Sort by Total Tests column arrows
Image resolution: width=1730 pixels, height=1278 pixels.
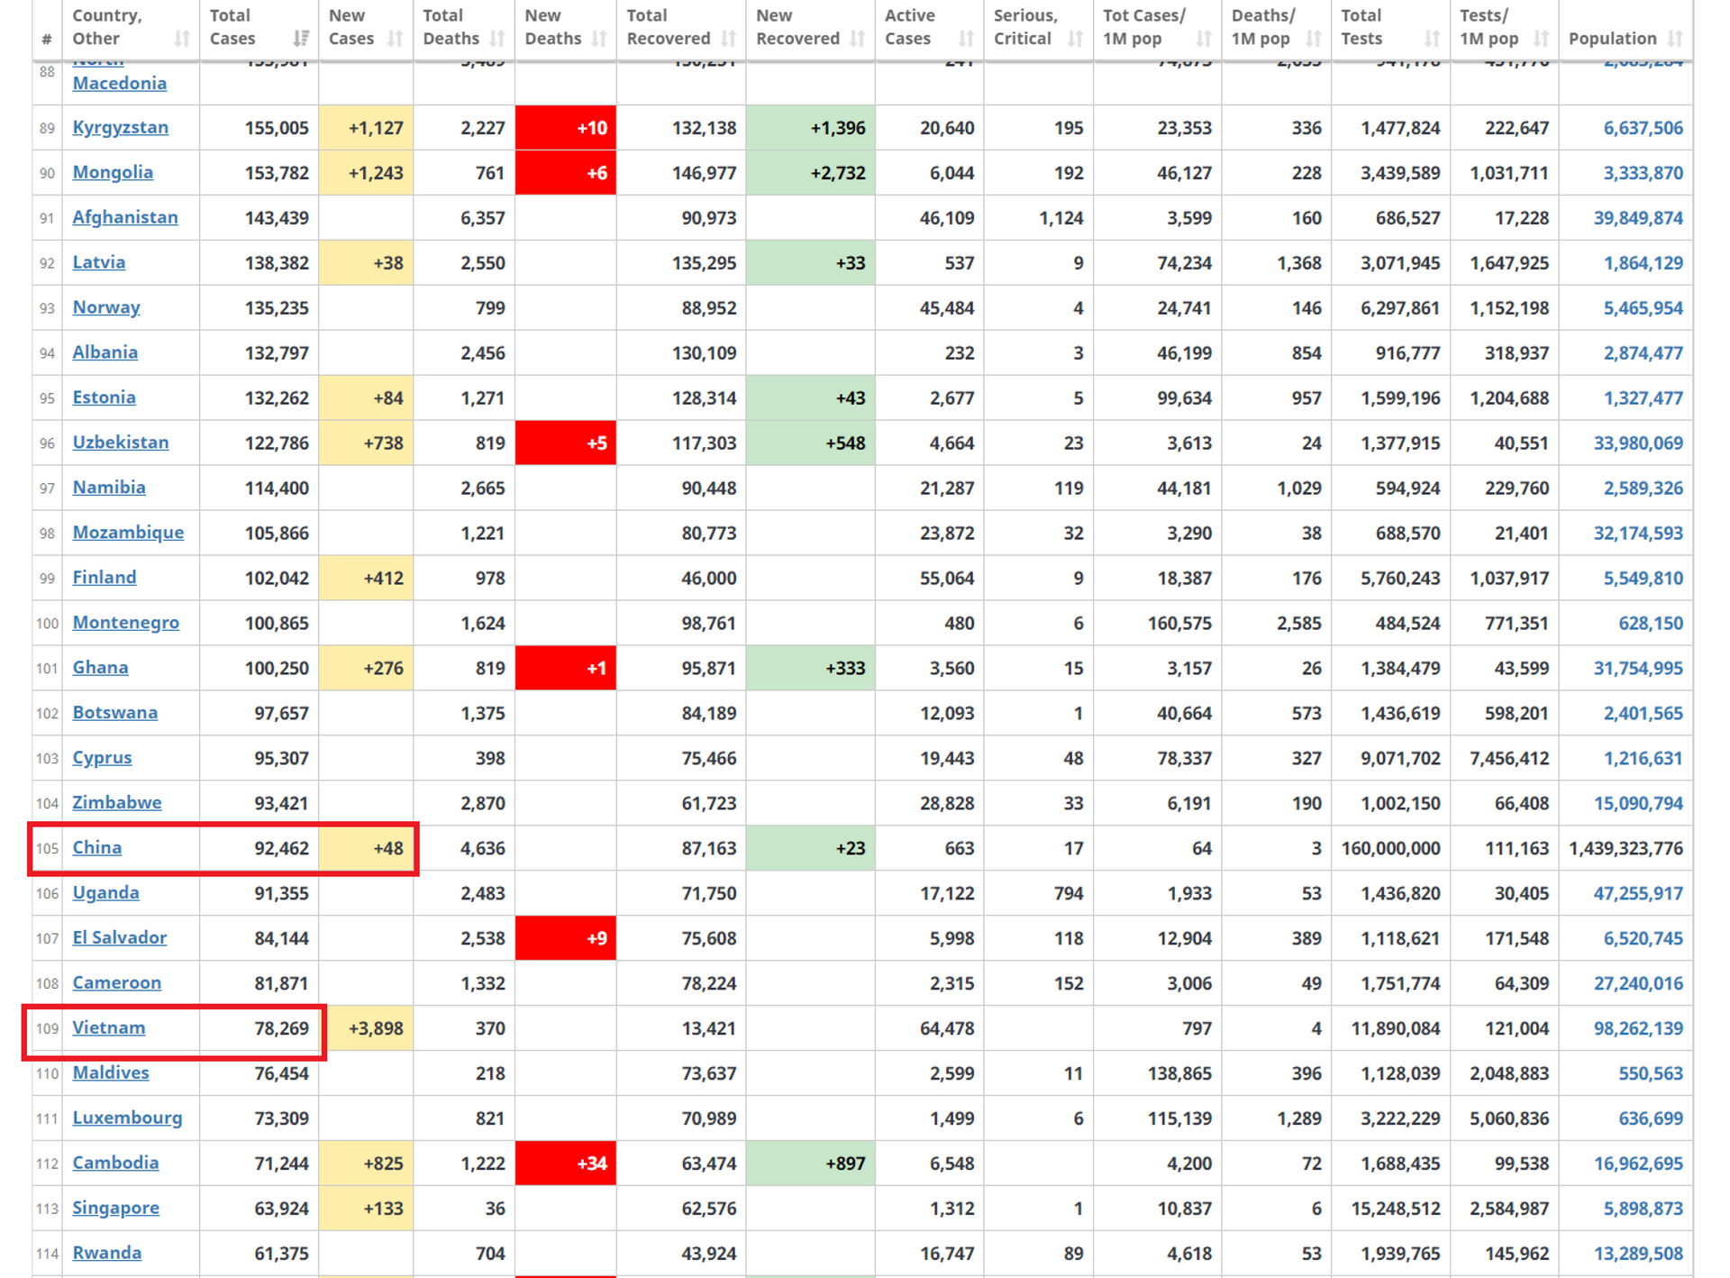coord(1433,39)
